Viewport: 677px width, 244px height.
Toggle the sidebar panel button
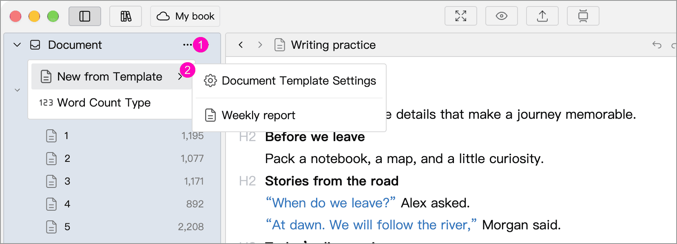[x=85, y=16]
